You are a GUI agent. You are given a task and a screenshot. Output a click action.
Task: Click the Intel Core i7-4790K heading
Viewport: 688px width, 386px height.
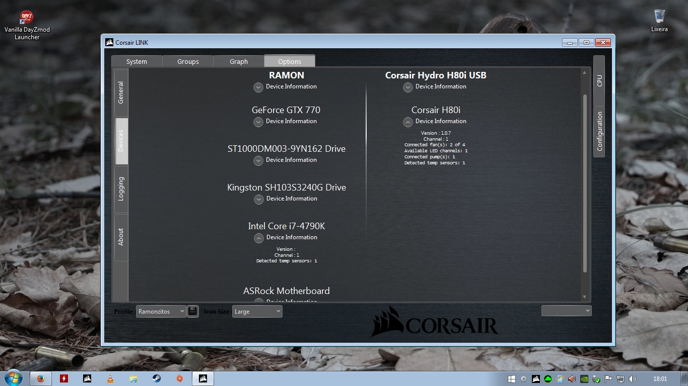[287, 226]
